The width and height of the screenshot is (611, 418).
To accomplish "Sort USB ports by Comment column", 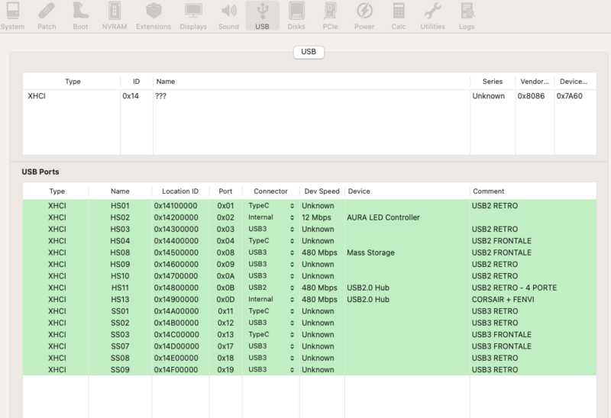I will (489, 191).
